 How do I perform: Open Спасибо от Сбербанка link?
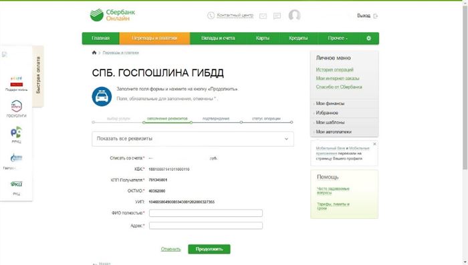(x=339, y=87)
